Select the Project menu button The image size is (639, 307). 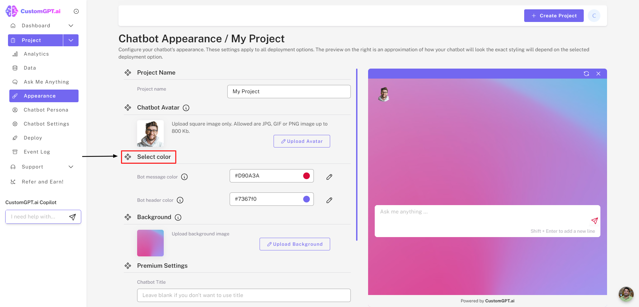36,40
